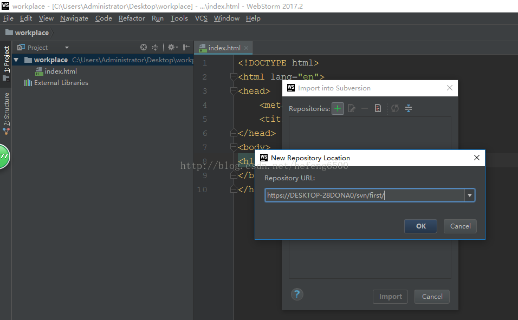Open the File menu
518x320 pixels.
tap(8, 18)
